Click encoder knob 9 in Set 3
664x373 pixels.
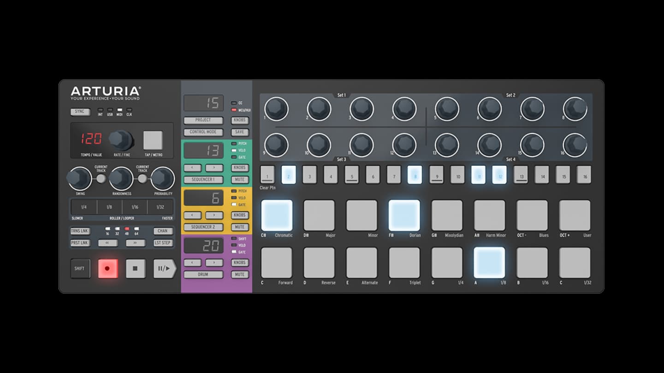pyautogui.click(x=276, y=145)
